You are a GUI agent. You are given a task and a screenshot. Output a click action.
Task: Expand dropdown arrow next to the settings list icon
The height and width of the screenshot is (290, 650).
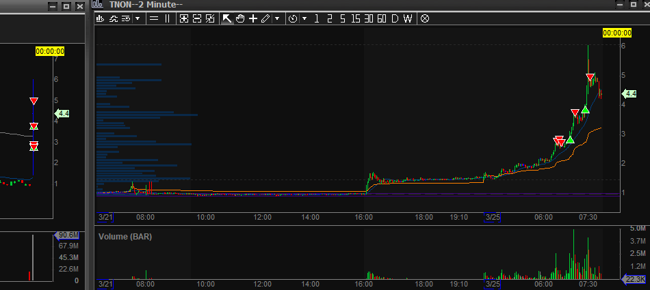pos(138,18)
